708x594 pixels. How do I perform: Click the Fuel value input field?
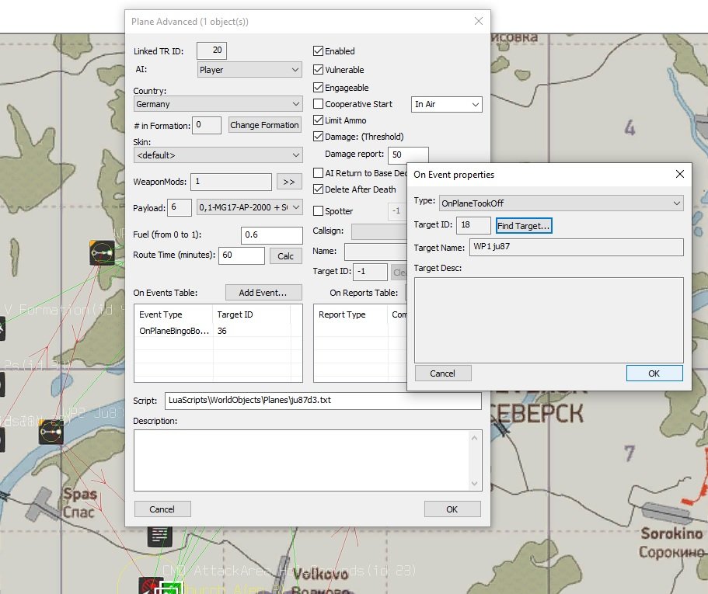coord(271,235)
